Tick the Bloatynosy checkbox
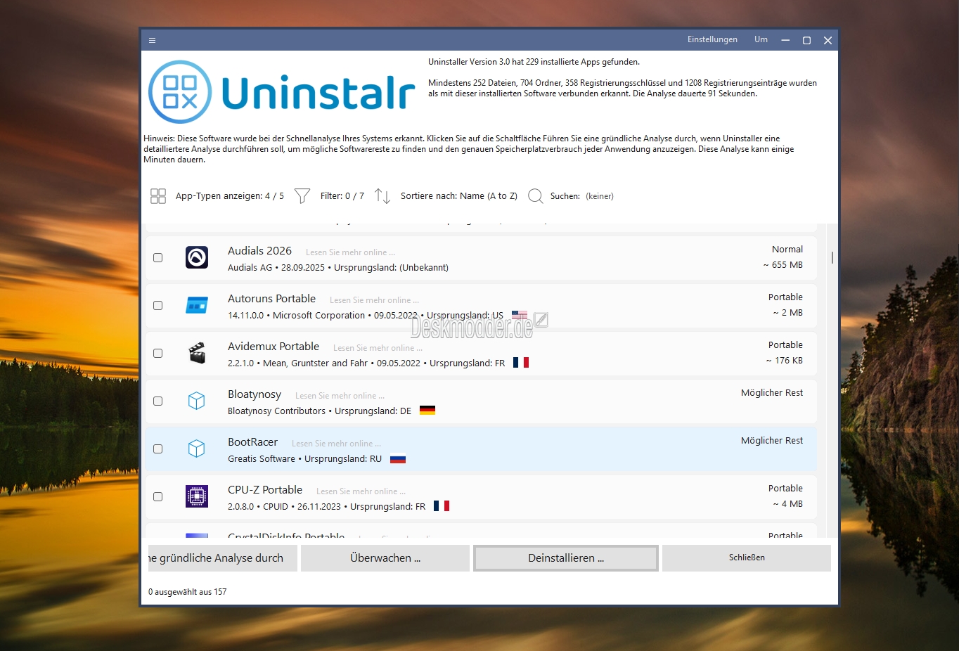Image resolution: width=959 pixels, height=651 pixels. 158,401
